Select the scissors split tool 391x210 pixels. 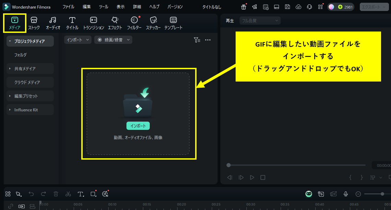(68, 194)
